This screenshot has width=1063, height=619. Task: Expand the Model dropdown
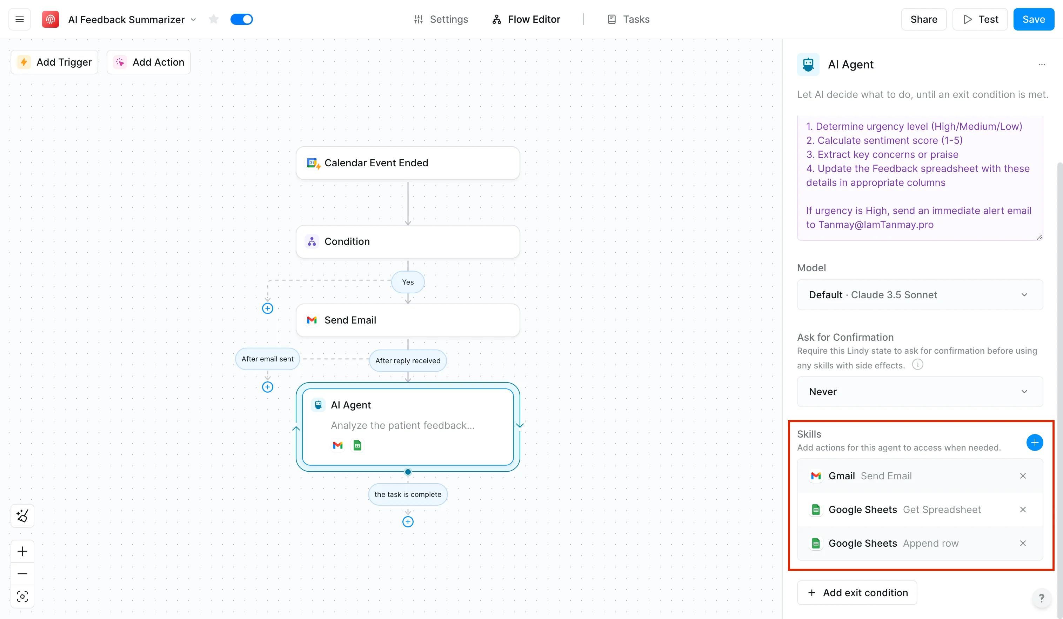(920, 295)
